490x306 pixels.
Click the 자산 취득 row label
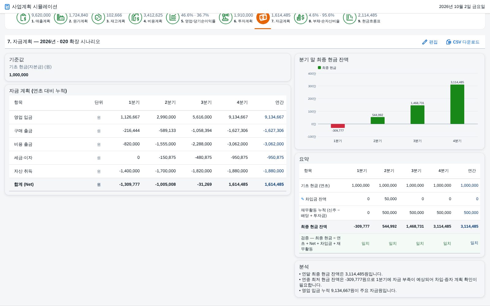tap(23, 171)
